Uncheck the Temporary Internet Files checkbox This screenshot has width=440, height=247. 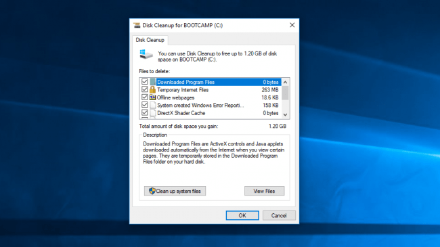(x=144, y=89)
